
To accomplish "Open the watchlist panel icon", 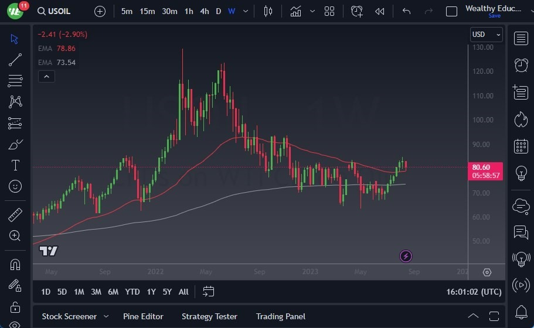I will coord(521,39).
